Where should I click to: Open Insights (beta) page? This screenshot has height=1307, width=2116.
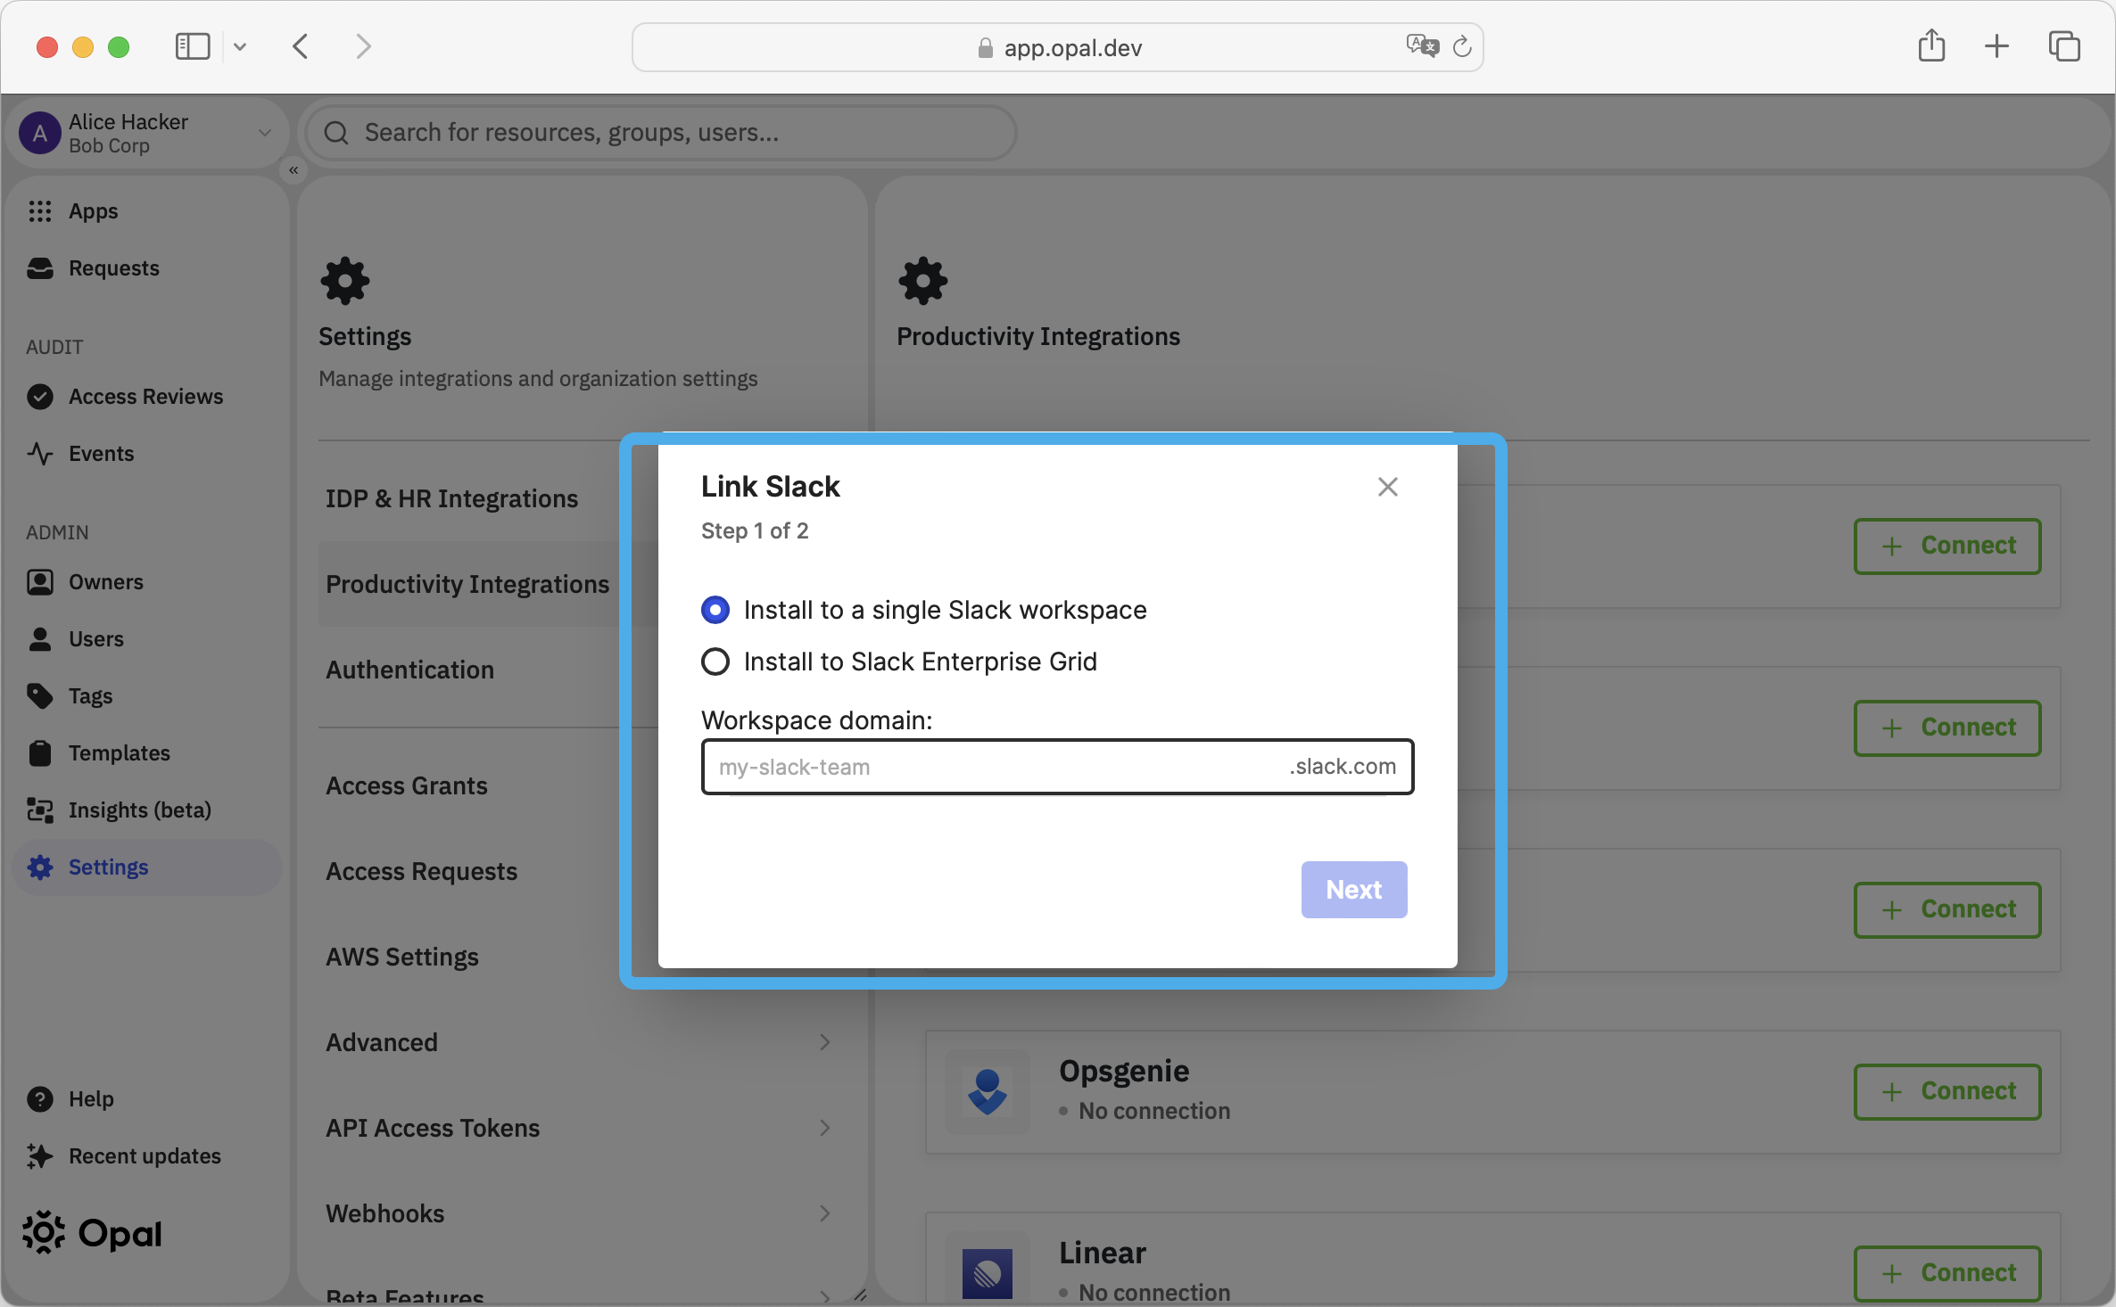click(147, 810)
